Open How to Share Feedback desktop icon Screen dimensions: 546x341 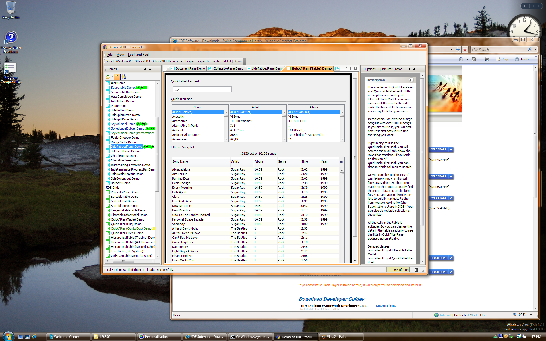click(11, 42)
